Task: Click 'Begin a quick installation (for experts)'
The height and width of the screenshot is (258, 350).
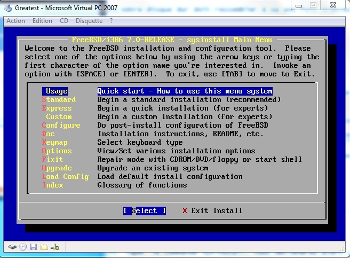Action: (x=182, y=108)
